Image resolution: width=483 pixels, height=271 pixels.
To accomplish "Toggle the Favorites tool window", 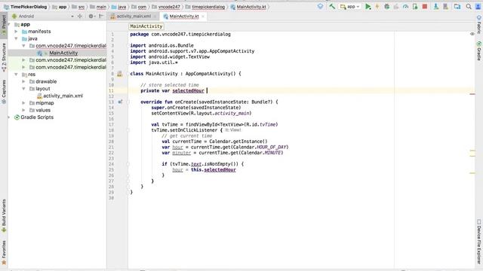I will click(x=4, y=253).
